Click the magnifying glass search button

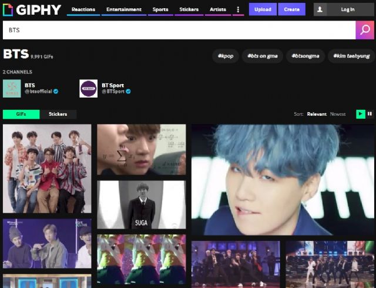point(365,30)
